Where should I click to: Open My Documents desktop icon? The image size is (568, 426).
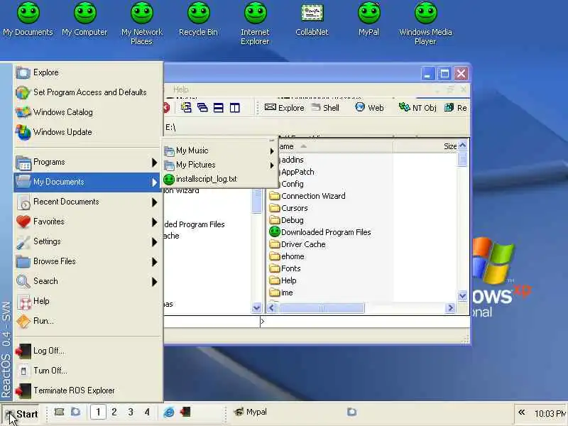tap(28, 19)
